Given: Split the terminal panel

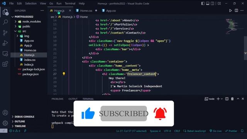Looking at the screenshot, I should tap(227, 99).
